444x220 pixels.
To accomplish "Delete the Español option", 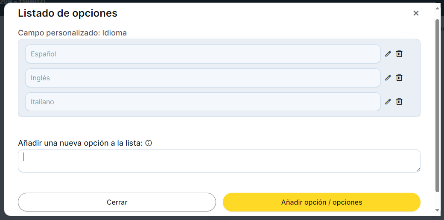I will tap(399, 54).
